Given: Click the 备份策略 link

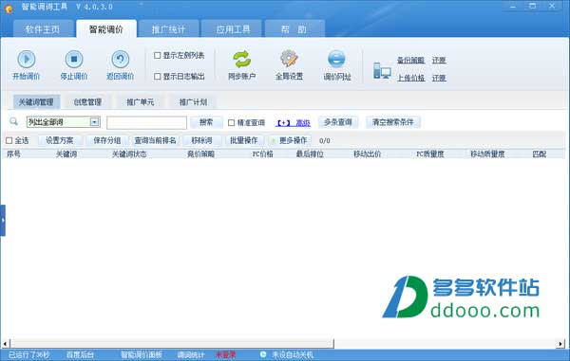Looking at the screenshot, I should [410, 61].
